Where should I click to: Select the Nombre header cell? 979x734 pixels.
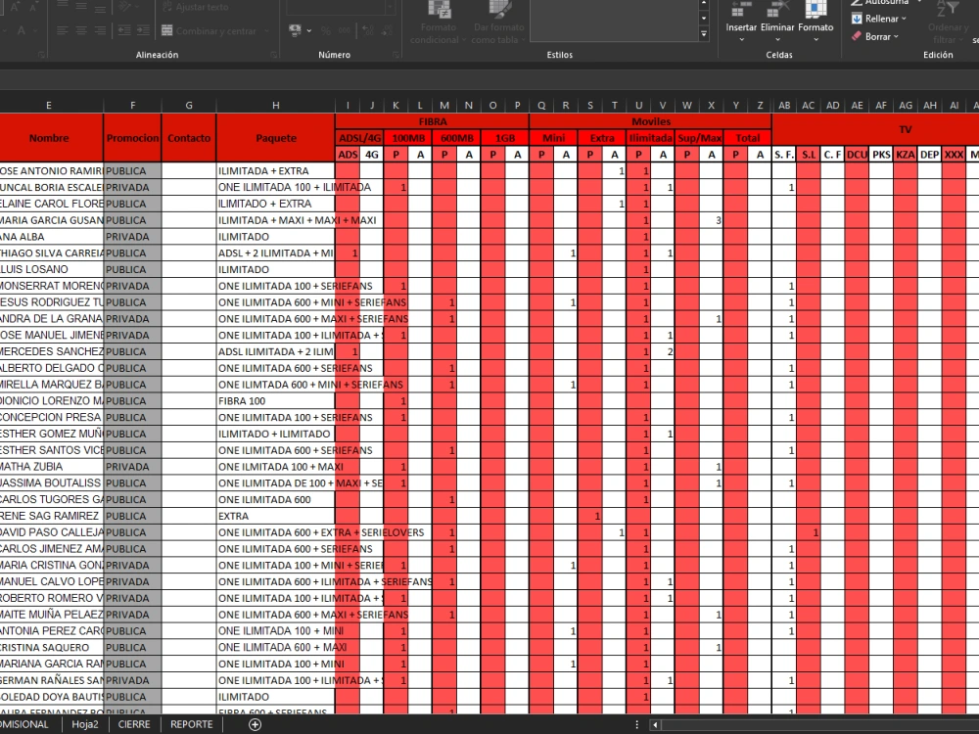(50, 138)
